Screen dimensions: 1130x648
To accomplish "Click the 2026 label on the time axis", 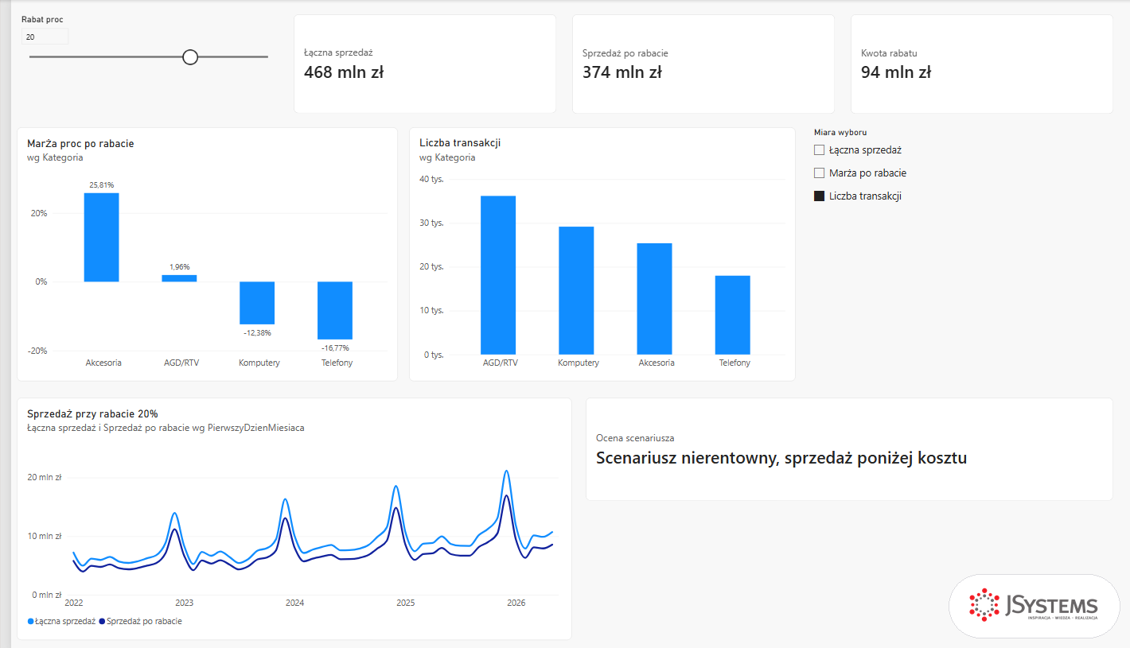I will coord(516,603).
